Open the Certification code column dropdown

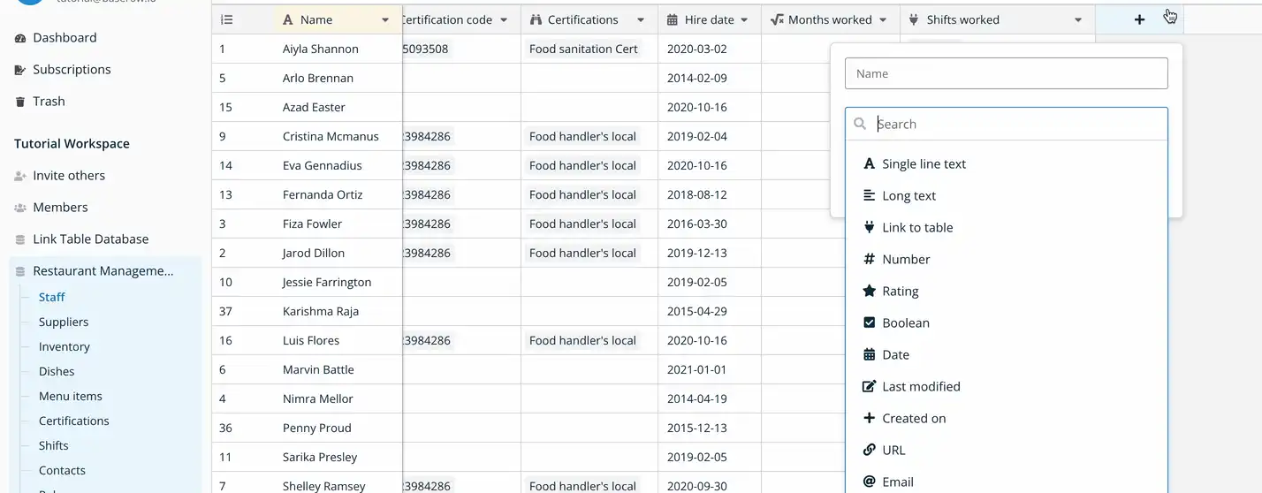pyautogui.click(x=504, y=19)
